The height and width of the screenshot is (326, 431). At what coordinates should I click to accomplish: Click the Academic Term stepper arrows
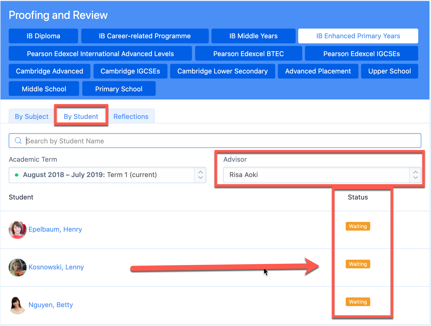(200, 175)
